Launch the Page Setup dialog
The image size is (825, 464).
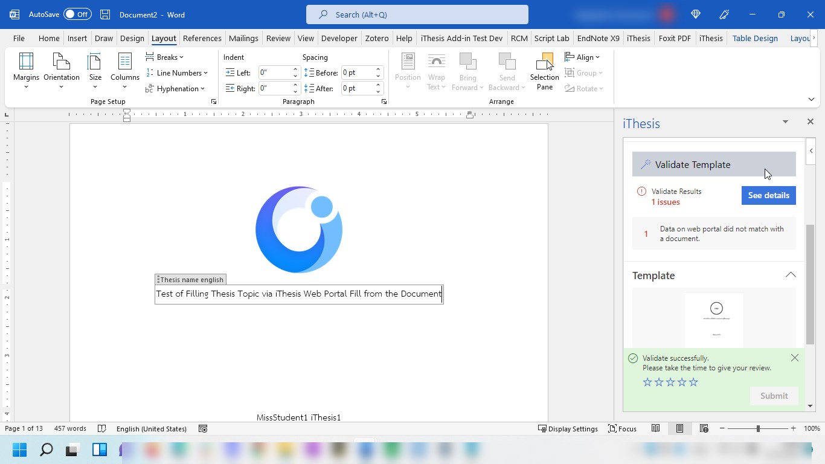214,102
